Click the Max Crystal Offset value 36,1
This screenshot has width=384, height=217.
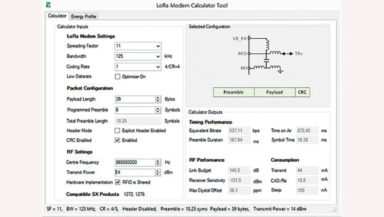[239, 190]
